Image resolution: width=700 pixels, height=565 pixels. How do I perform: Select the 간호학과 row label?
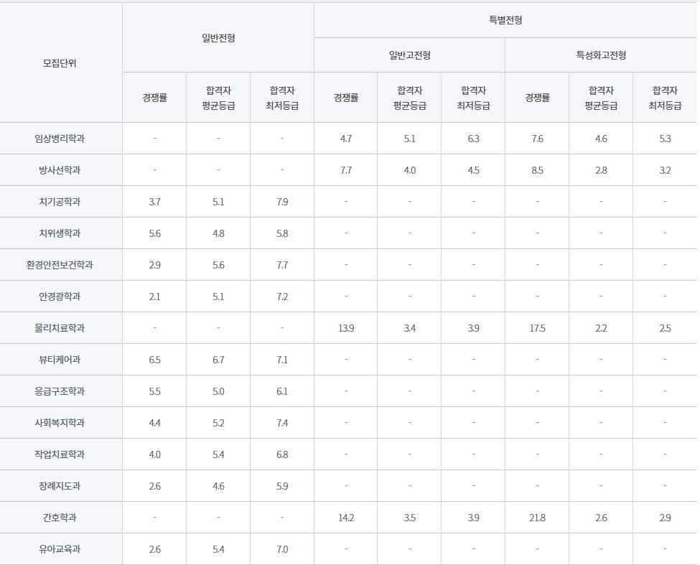(60, 518)
